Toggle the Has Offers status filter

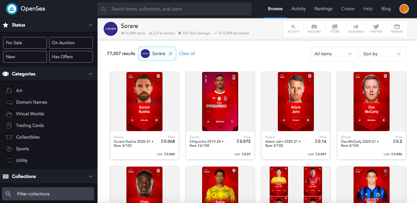71,57
